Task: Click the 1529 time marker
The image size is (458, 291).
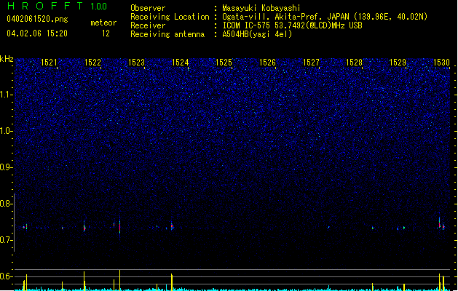Action: [398, 62]
